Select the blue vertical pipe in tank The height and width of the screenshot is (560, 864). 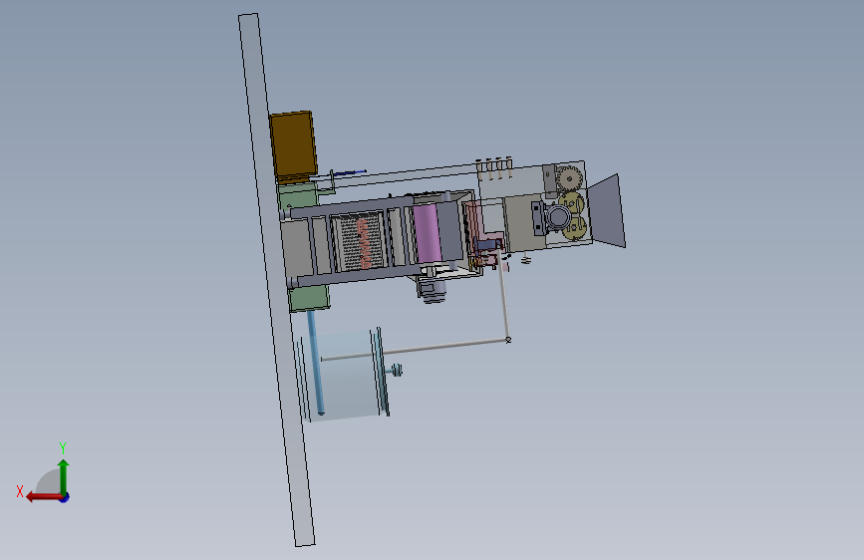(316, 363)
